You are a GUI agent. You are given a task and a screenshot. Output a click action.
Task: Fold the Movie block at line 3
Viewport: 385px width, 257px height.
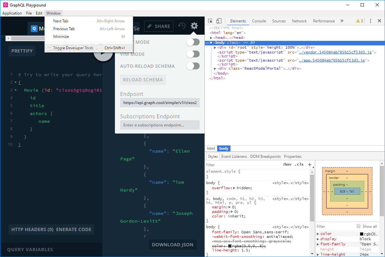(x=16, y=90)
